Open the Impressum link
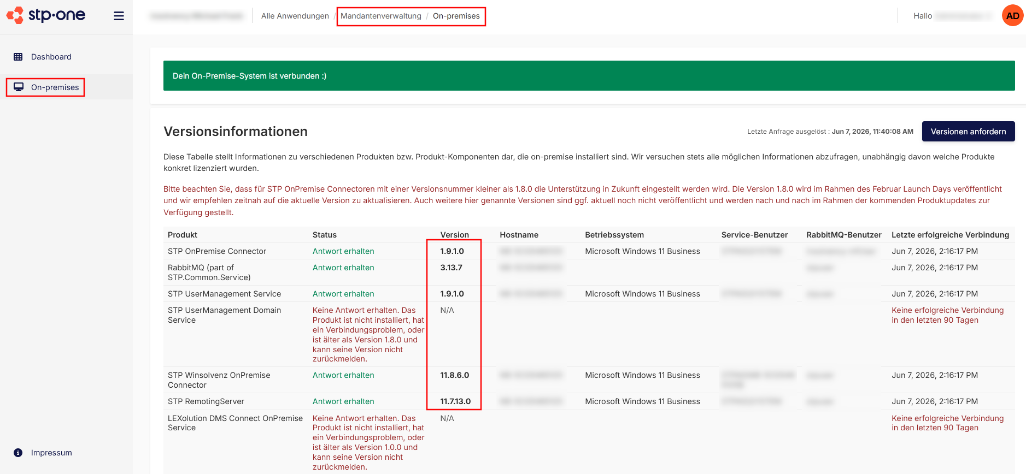The height and width of the screenshot is (474, 1026). (51, 453)
